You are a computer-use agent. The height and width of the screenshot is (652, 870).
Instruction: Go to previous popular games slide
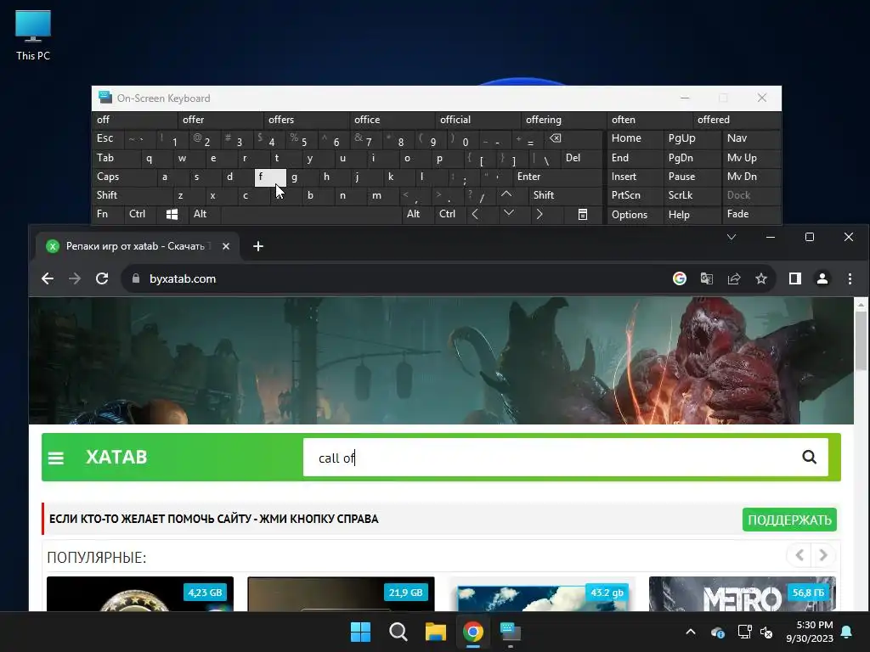[x=799, y=555]
